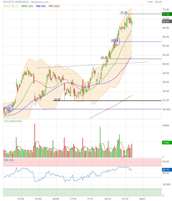Click the SOCIETE GENERALE - abcbourse.com title

click(x=26, y=2)
